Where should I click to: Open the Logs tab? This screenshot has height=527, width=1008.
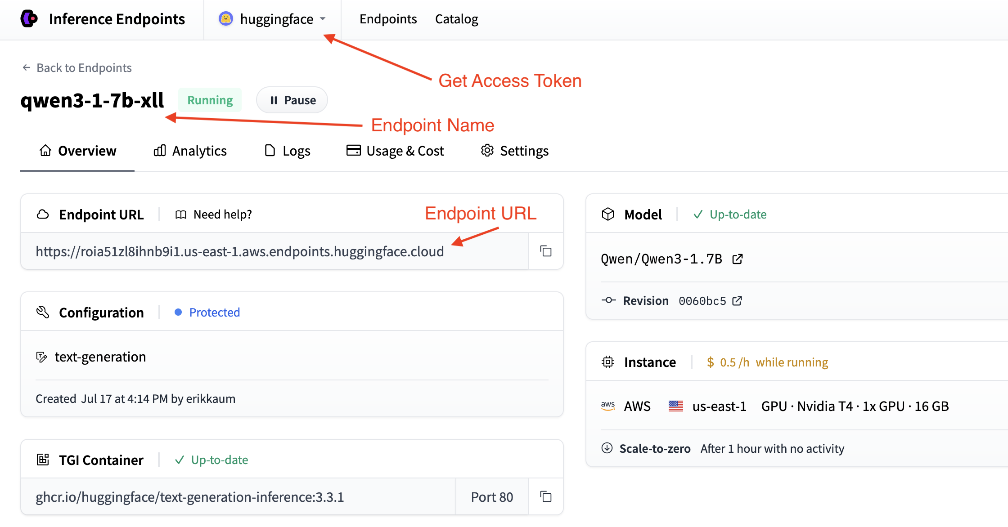(x=287, y=151)
